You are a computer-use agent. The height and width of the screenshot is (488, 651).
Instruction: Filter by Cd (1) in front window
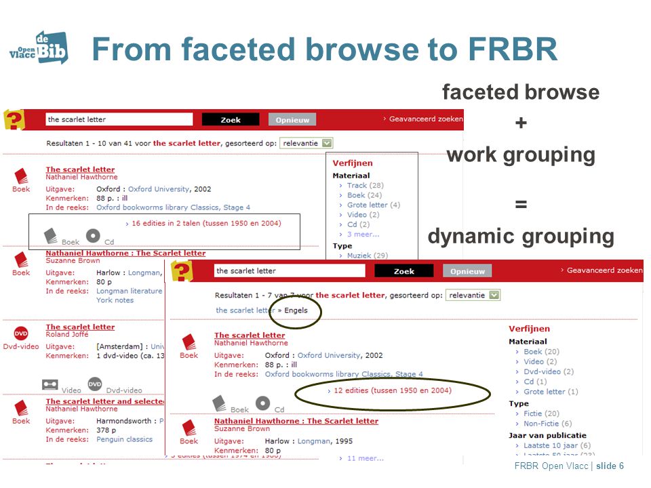[x=535, y=382]
